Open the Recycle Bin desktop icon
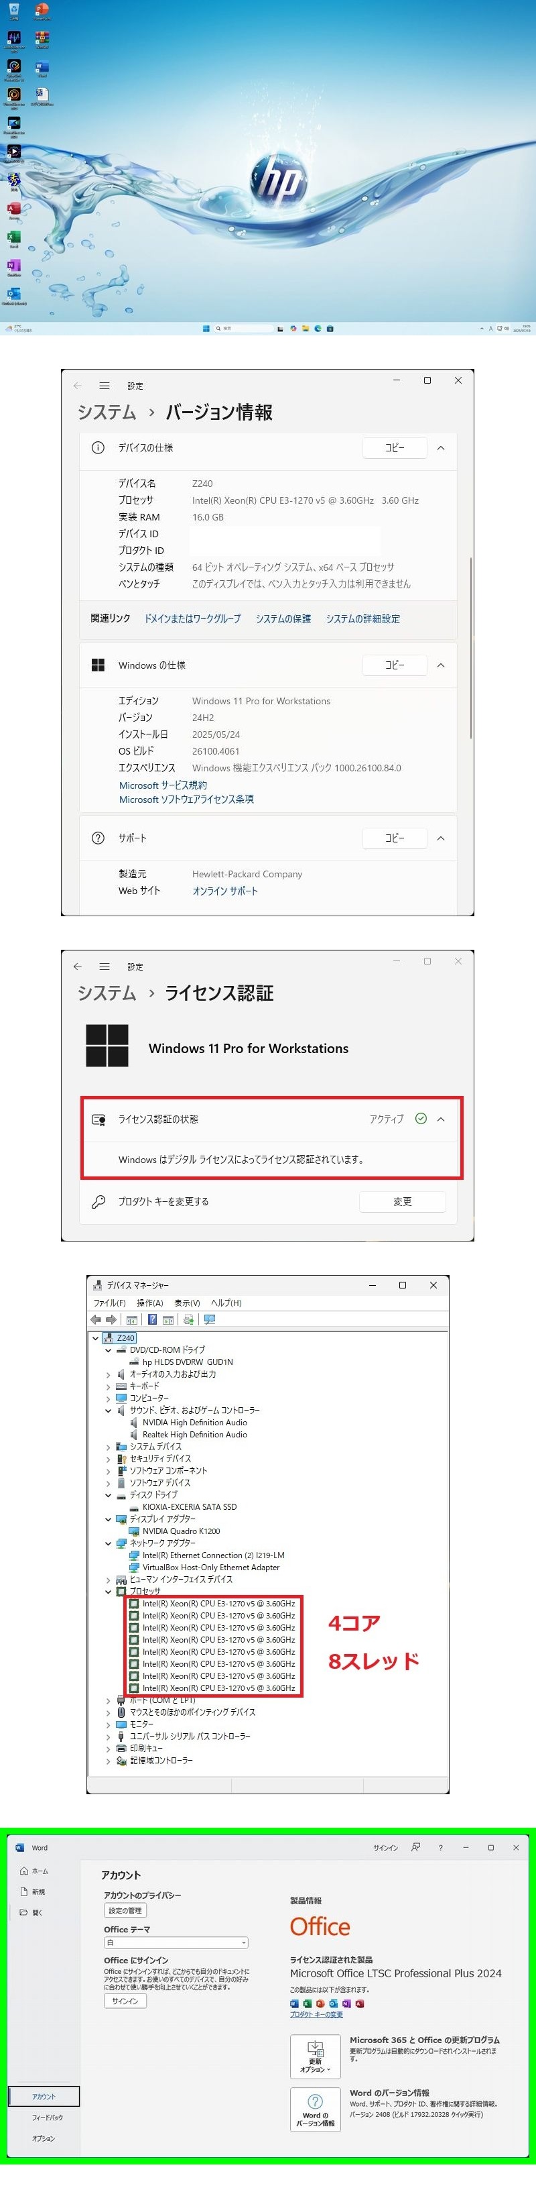The height and width of the screenshot is (2198, 536). point(13,11)
